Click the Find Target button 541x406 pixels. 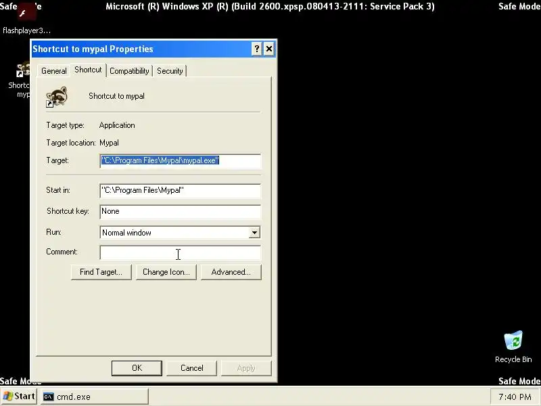coord(101,272)
